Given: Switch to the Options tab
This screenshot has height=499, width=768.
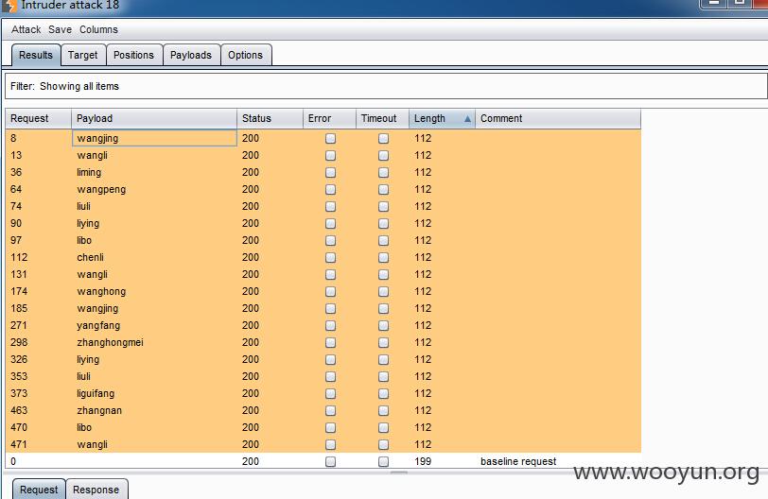Looking at the screenshot, I should [x=245, y=55].
